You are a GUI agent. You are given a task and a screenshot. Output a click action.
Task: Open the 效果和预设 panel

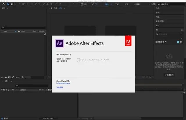160,21
